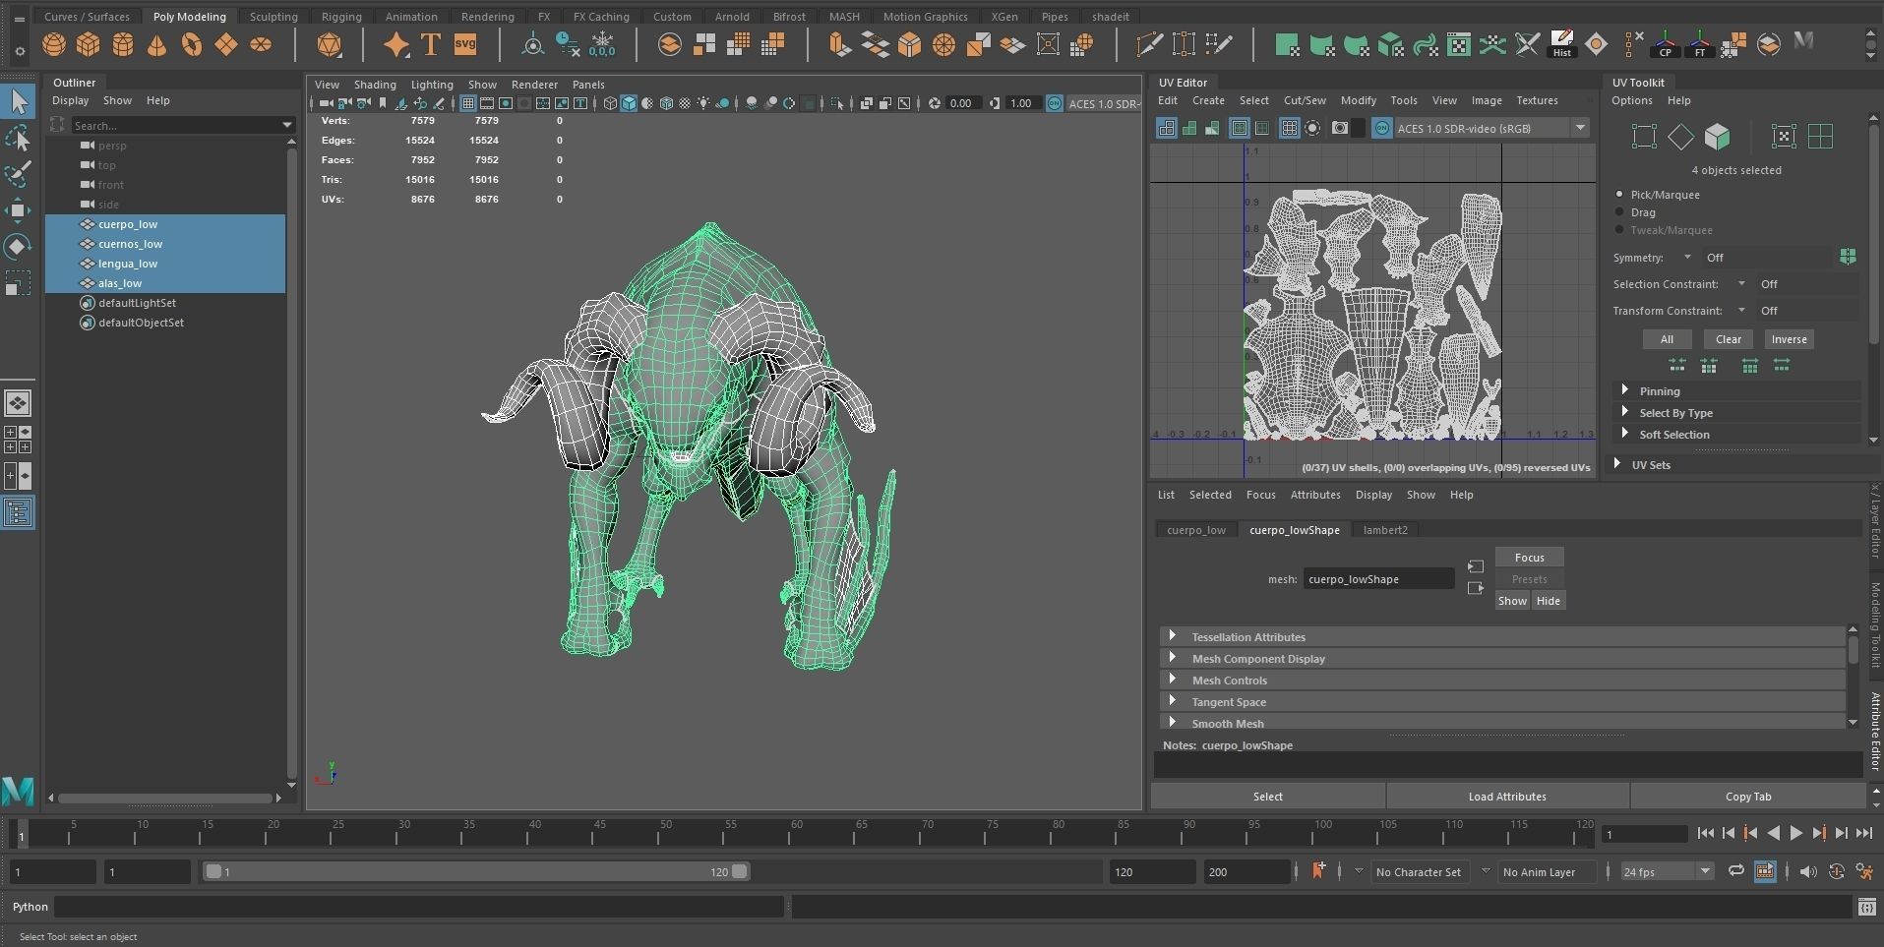Click the Load Attributes button
Image resolution: width=1884 pixels, height=947 pixels.
(1506, 797)
